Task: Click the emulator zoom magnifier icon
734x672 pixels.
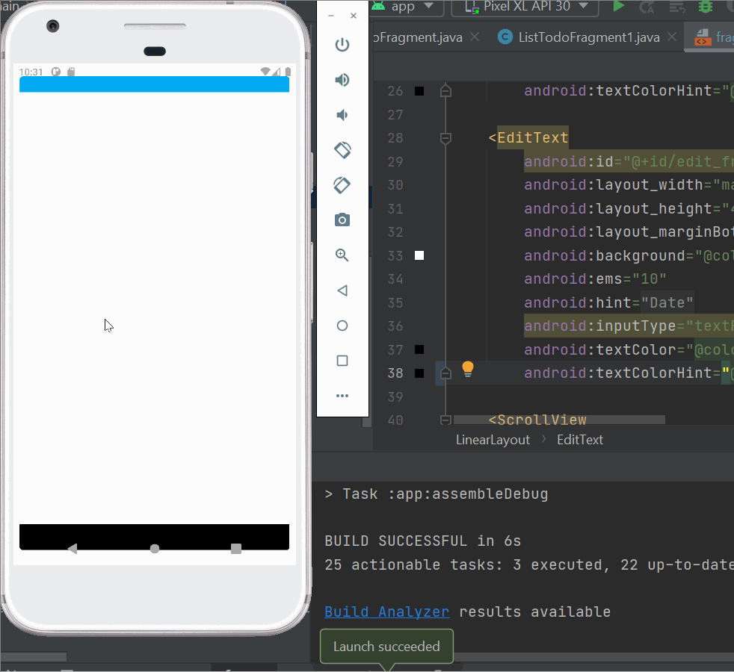Action: tap(342, 255)
